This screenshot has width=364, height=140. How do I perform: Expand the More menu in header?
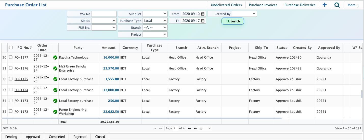[x=353, y=5]
